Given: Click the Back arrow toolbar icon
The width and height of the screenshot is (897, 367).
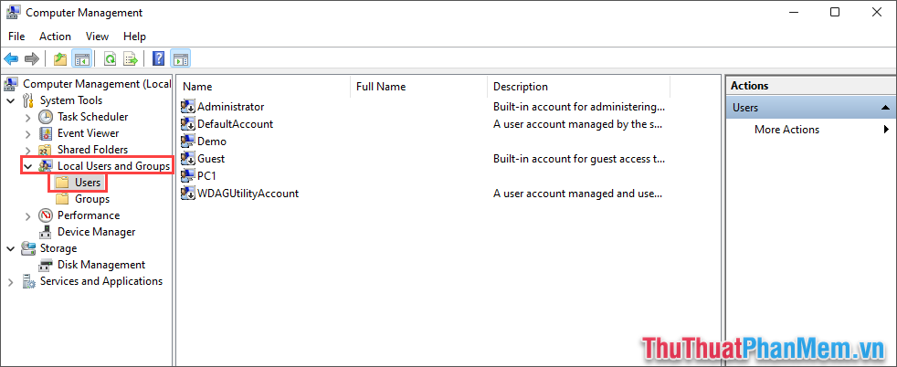Looking at the screenshot, I should 12,58.
